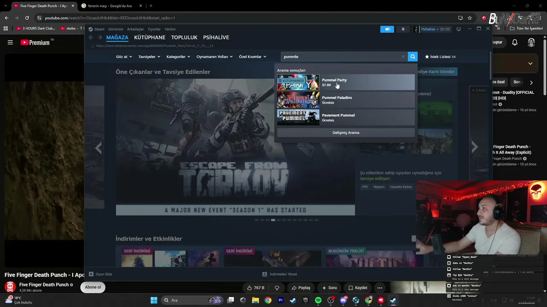This screenshot has width=547, height=307.
Task: Expand the Oynamanın Yolları dropdown
Action: click(x=215, y=57)
